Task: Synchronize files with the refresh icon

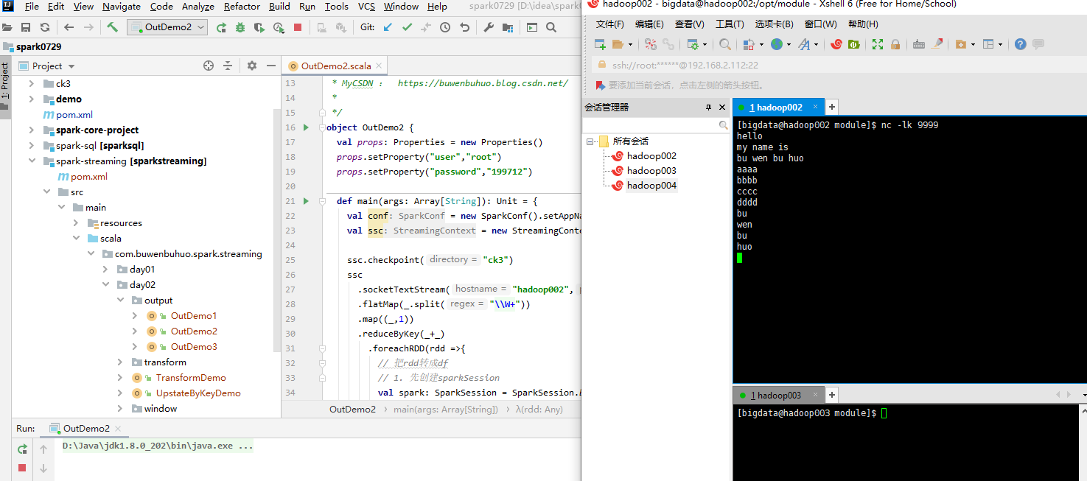Action: (45, 27)
